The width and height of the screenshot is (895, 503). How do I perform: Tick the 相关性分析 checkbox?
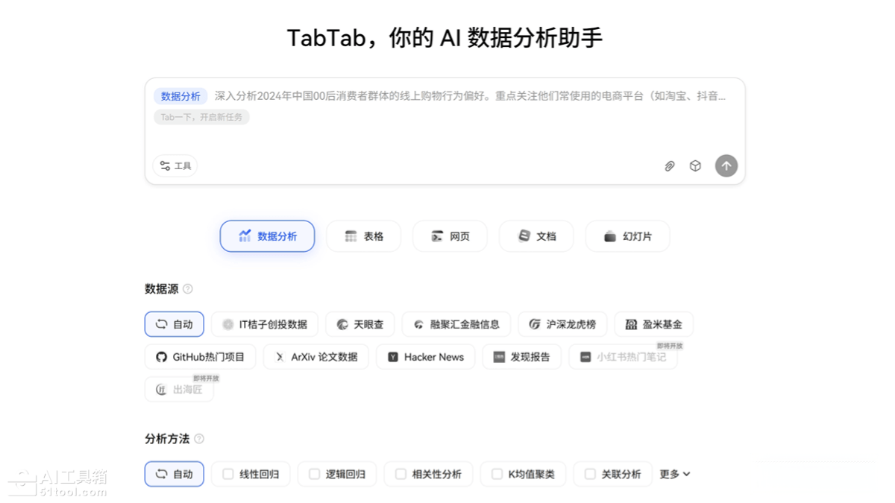point(401,474)
